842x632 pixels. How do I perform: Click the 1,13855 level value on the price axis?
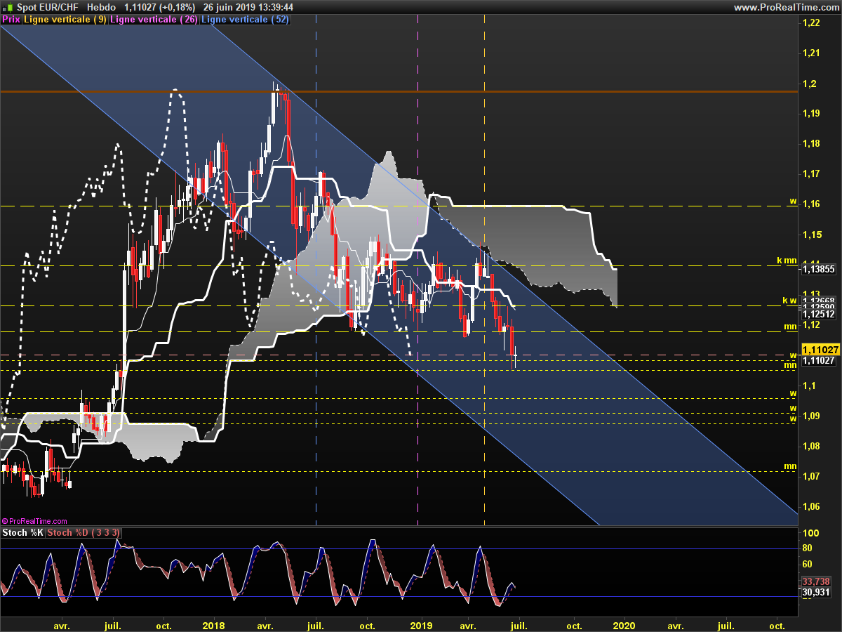pos(818,268)
